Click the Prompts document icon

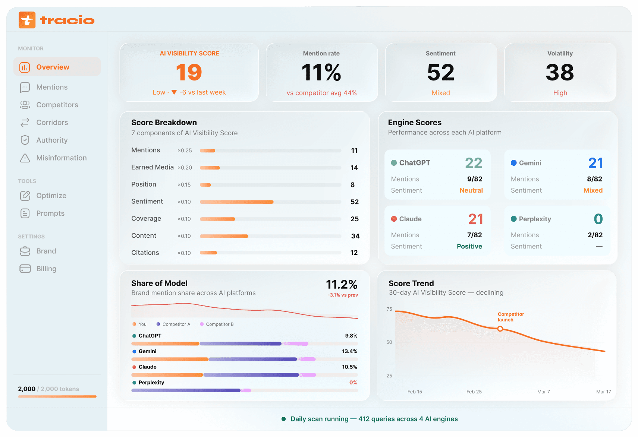click(25, 213)
